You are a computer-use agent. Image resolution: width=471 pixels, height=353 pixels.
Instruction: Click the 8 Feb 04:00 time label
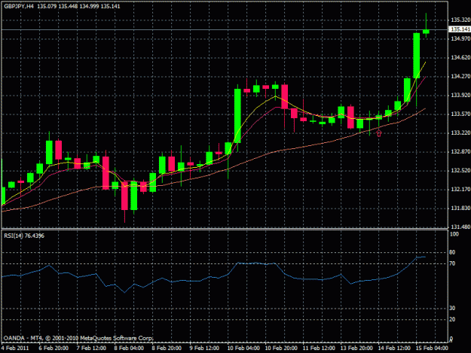click(129, 348)
